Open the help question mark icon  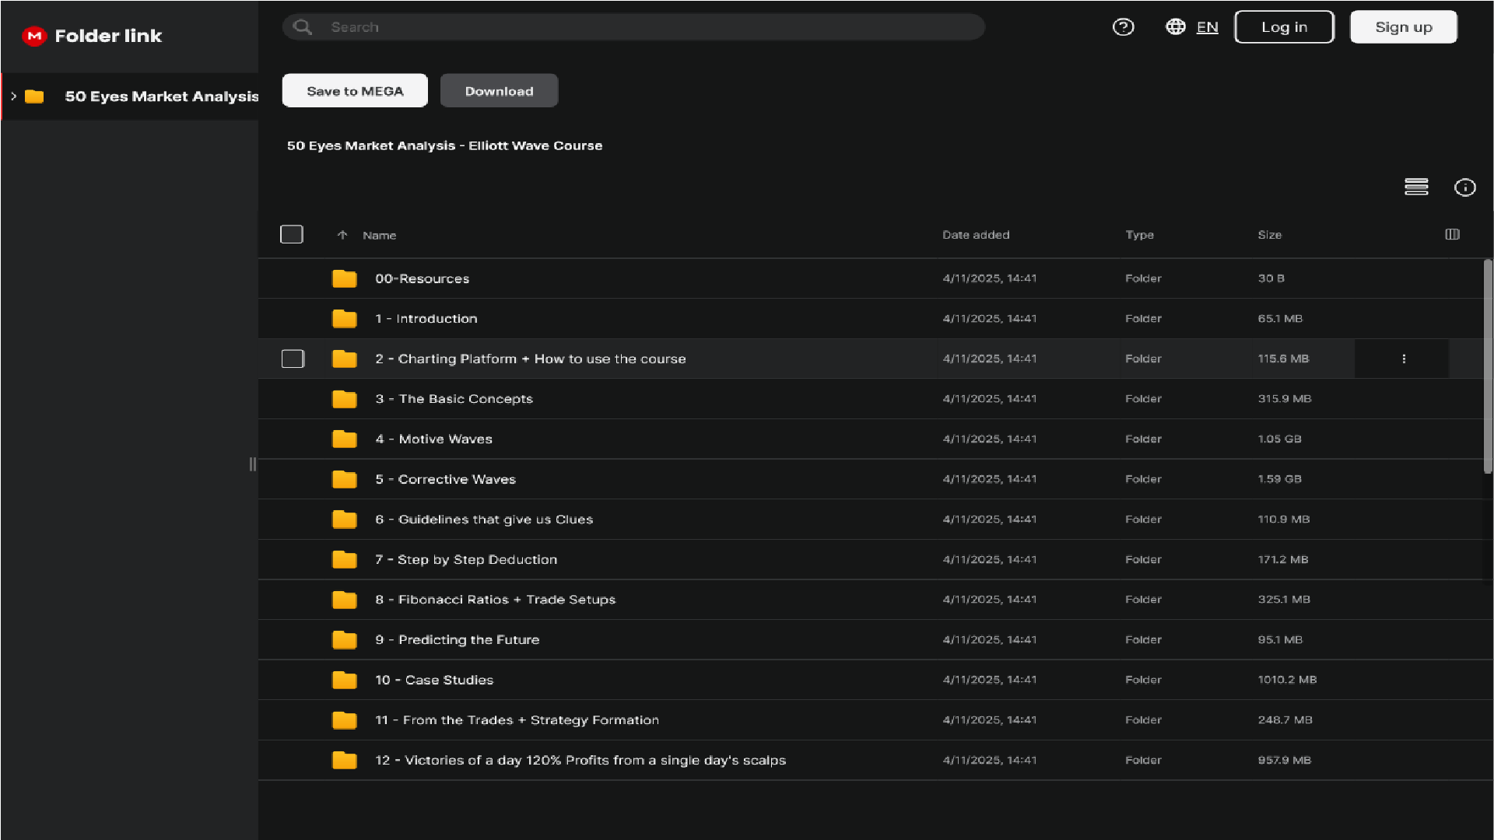point(1123,27)
